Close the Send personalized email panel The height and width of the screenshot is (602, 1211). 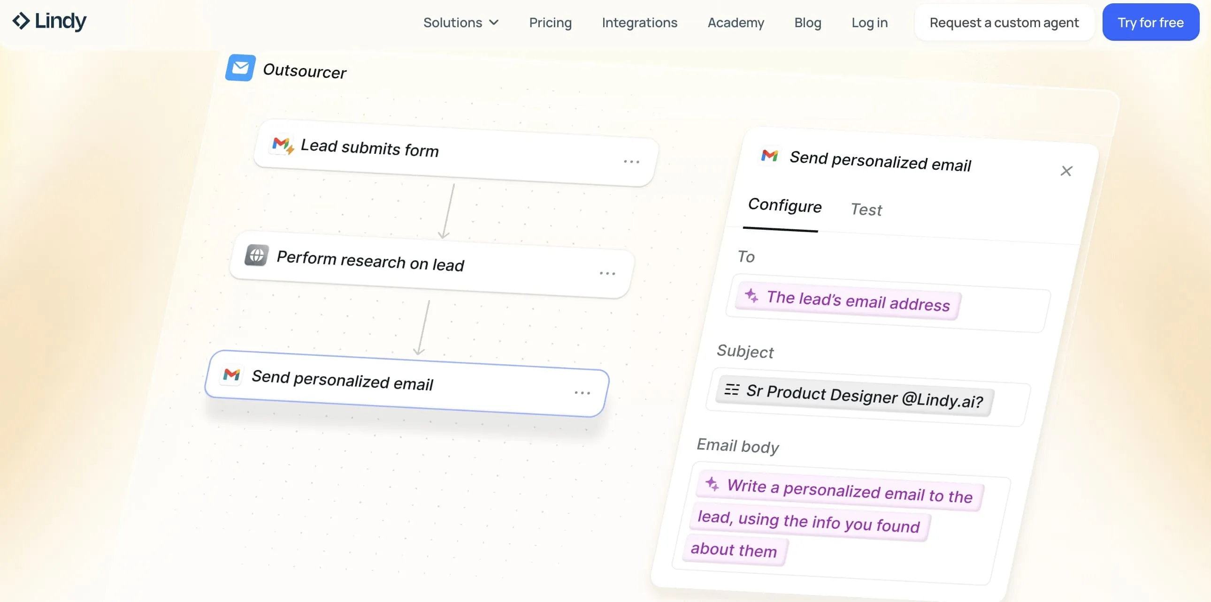pos(1066,171)
